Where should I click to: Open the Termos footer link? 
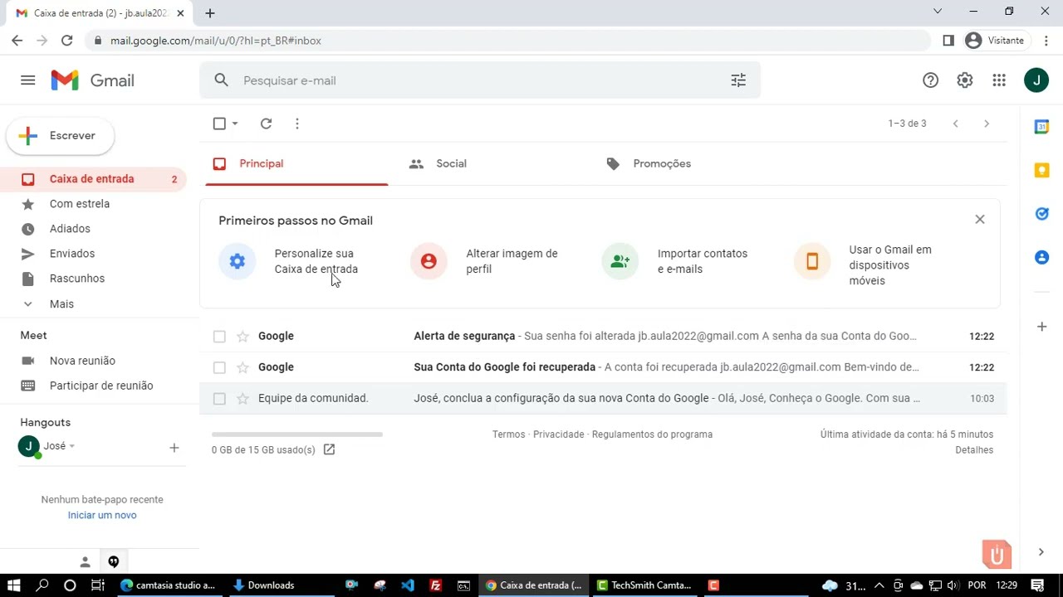[x=508, y=434]
